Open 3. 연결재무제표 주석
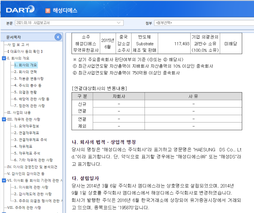 [x=31, y=140]
